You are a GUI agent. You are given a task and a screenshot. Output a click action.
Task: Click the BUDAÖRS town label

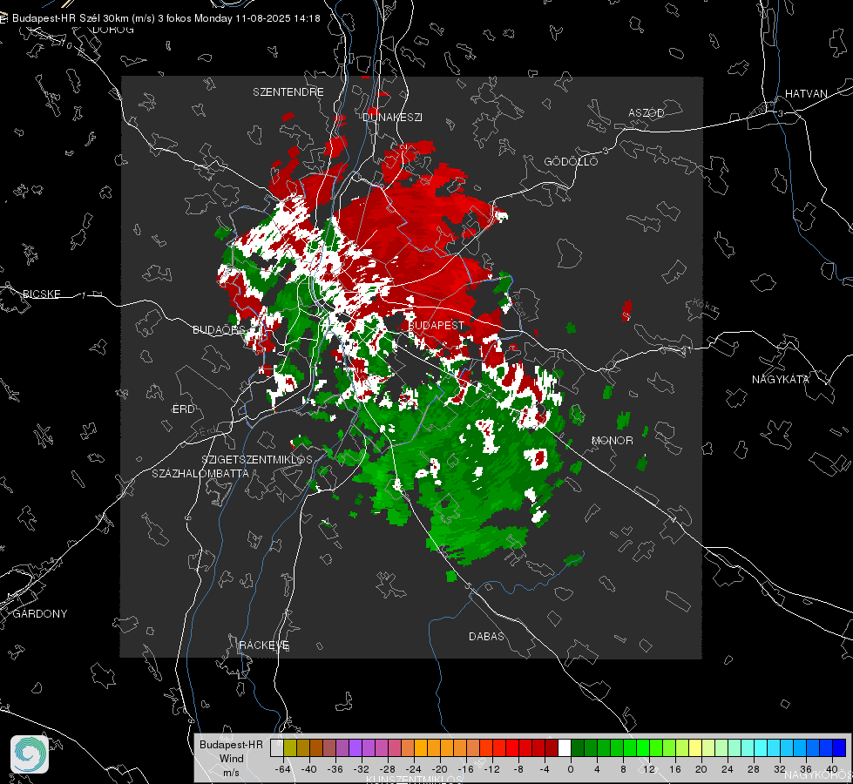[220, 329]
